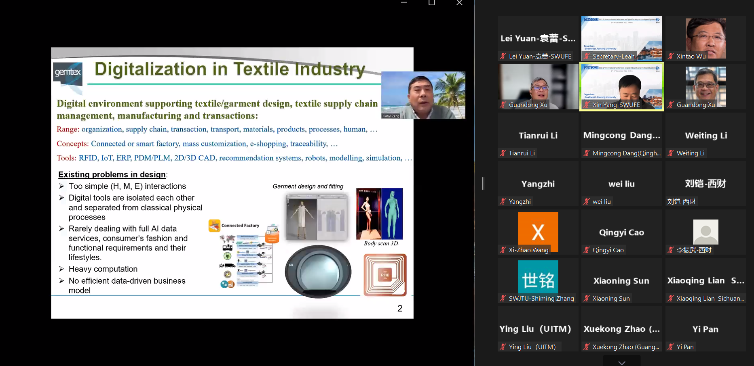Grab the gallery panel divider handle
Viewport: 754px width, 366px height.
tap(483, 184)
